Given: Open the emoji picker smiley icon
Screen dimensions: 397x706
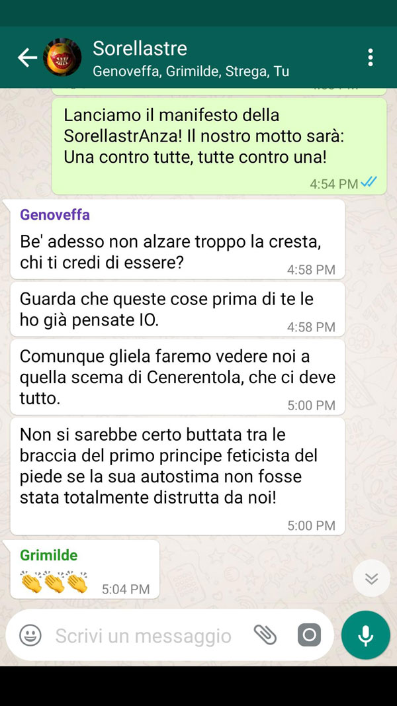Looking at the screenshot, I should tap(30, 635).
